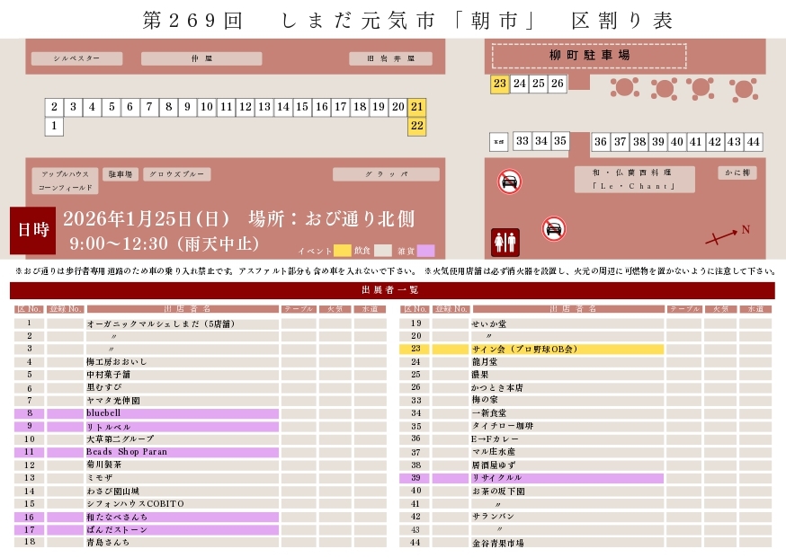The width and height of the screenshot is (786, 558).
Task: Click the Le・Chant restaurant label
Action: [x=634, y=180]
